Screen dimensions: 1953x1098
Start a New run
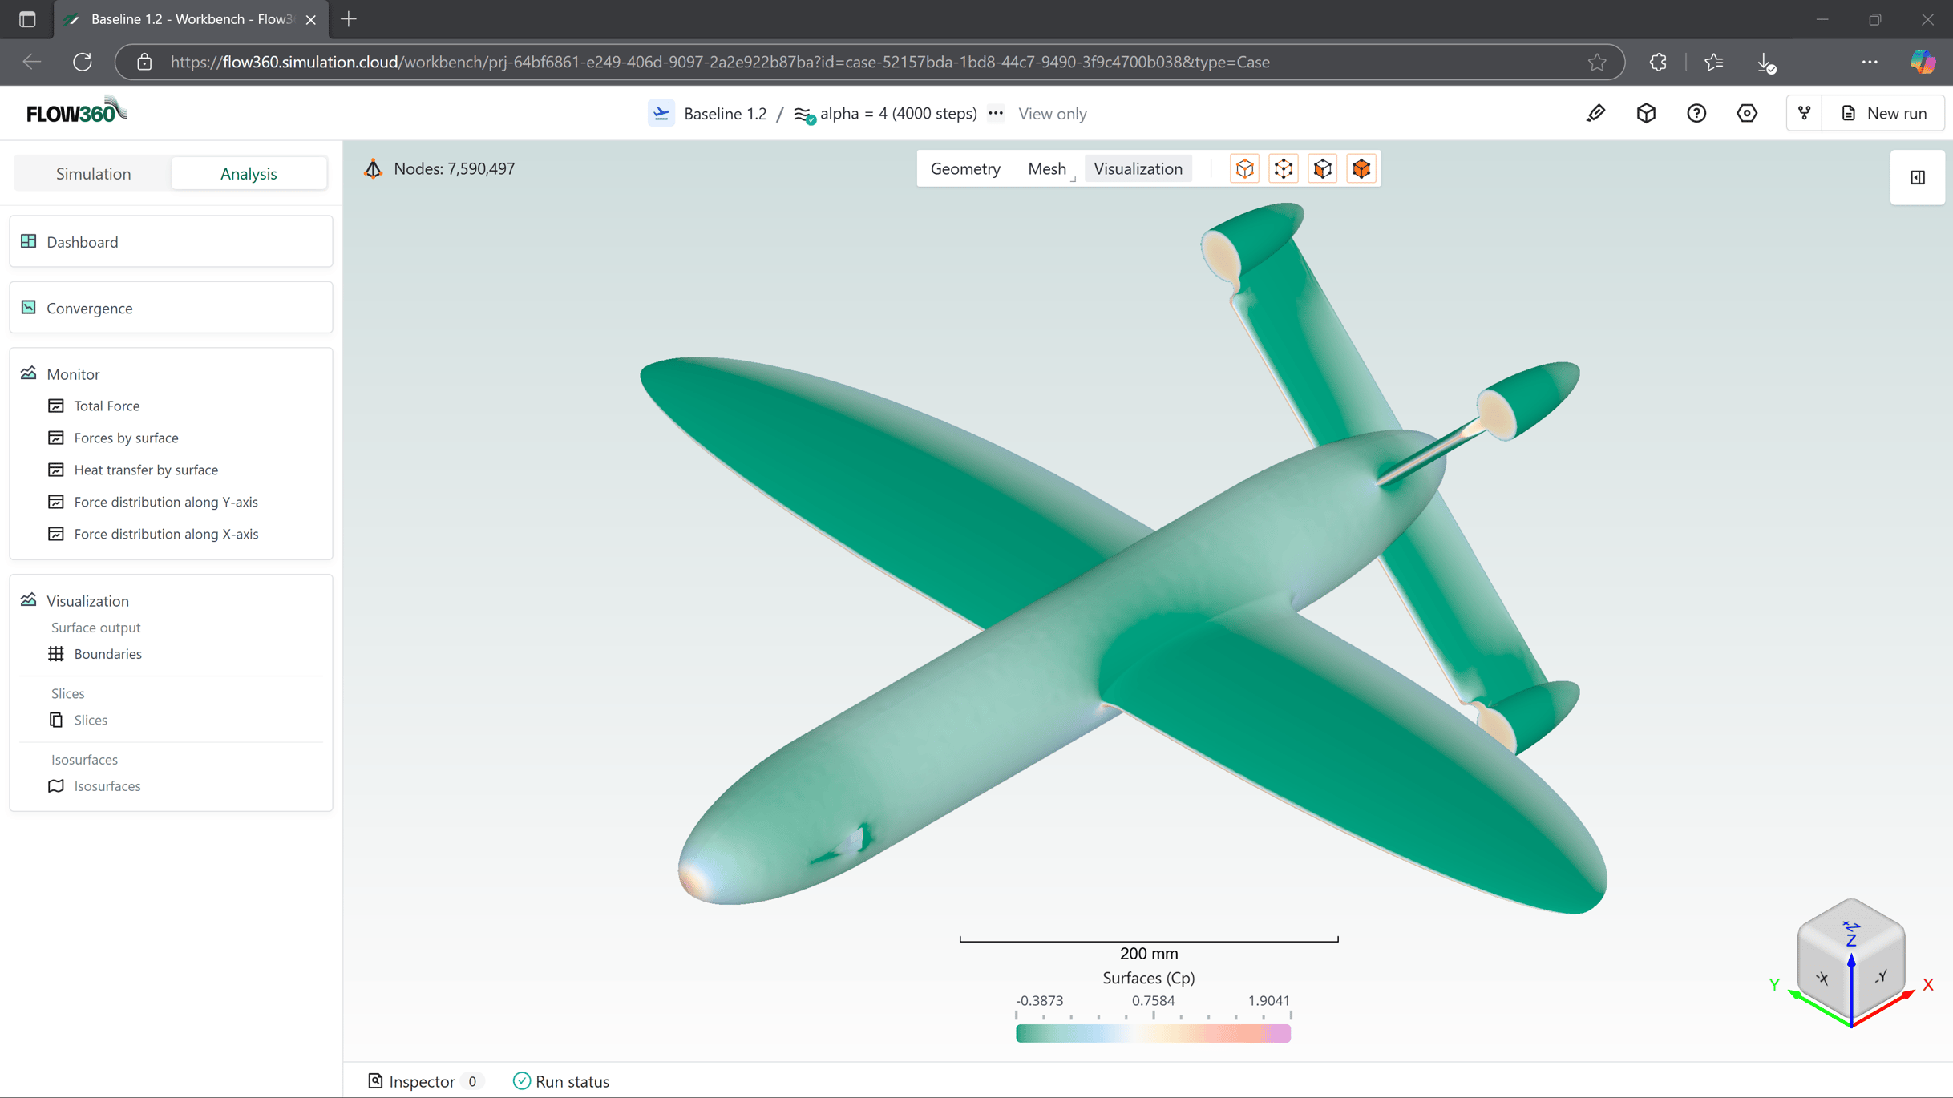click(x=1884, y=113)
